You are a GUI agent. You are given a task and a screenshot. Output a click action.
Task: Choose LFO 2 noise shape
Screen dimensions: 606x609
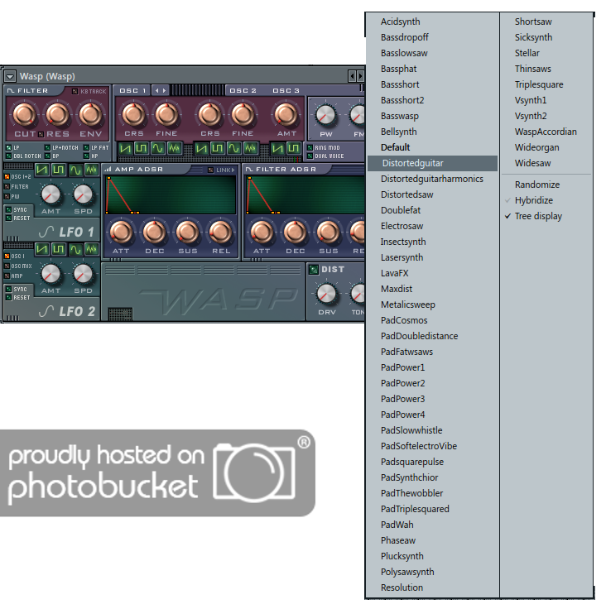pos(92,249)
